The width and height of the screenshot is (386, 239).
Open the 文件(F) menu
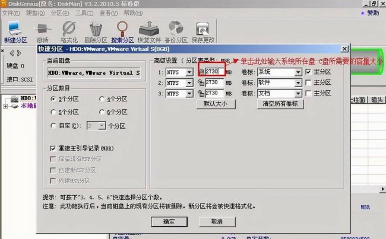coord(11,13)
